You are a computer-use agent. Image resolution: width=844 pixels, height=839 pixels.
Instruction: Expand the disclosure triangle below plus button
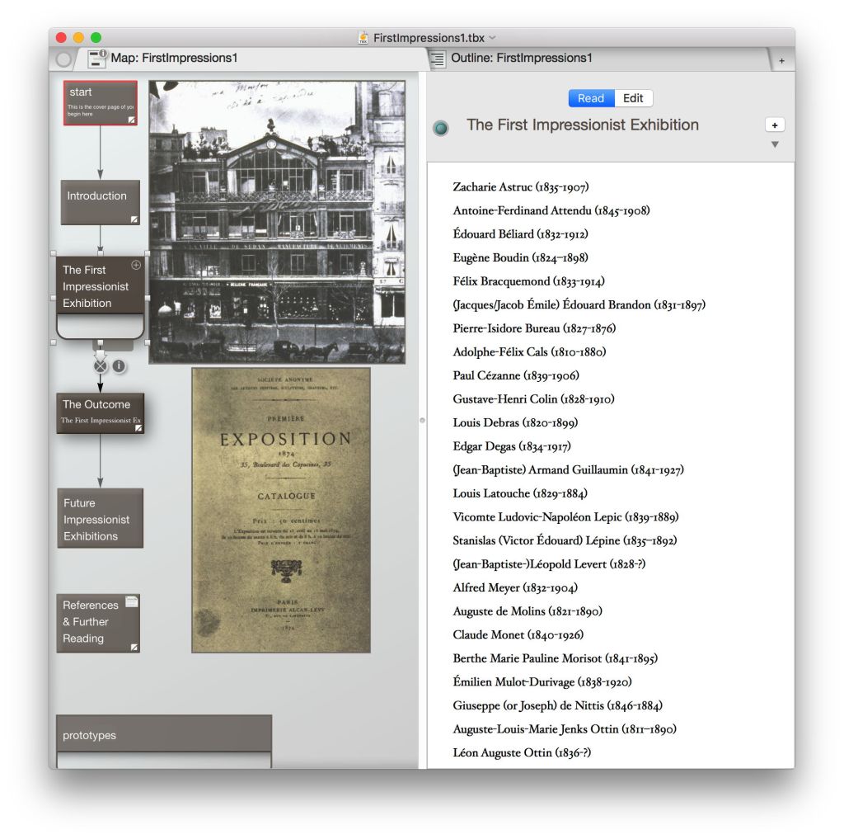tap(775, 145)
